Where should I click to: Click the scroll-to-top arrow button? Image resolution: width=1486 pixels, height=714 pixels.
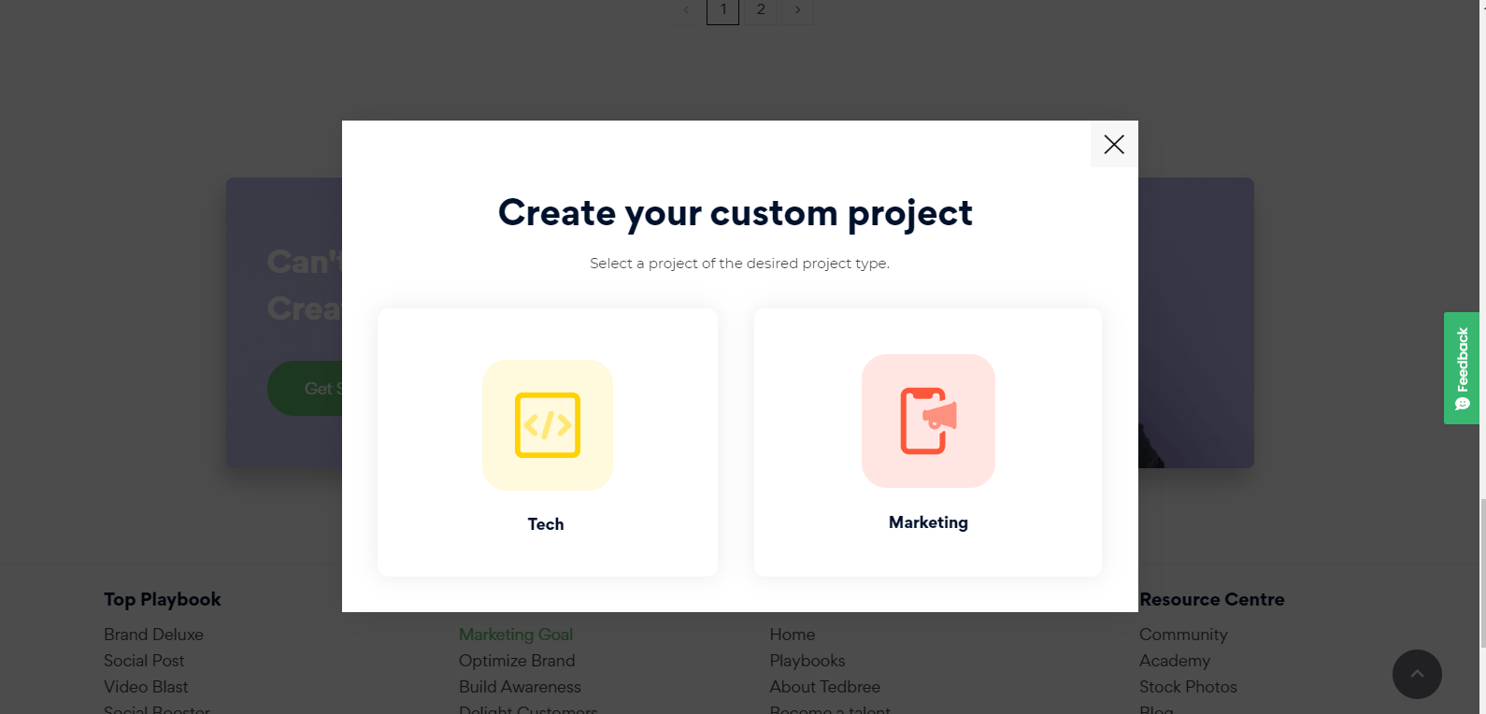click(x=1417, y=674)
